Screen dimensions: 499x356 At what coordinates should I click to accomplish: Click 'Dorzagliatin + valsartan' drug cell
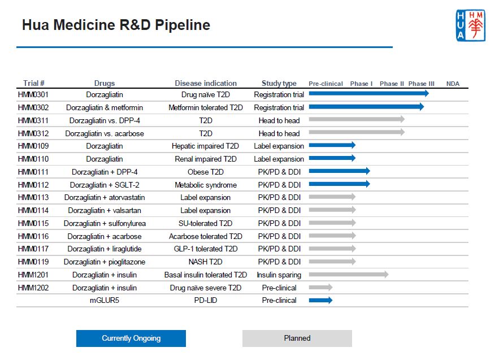pyautogui.click(x=105, y=211)
